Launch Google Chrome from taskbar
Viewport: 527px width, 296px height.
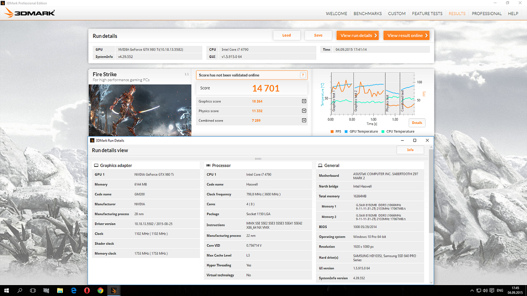click(x=101, y=290)
